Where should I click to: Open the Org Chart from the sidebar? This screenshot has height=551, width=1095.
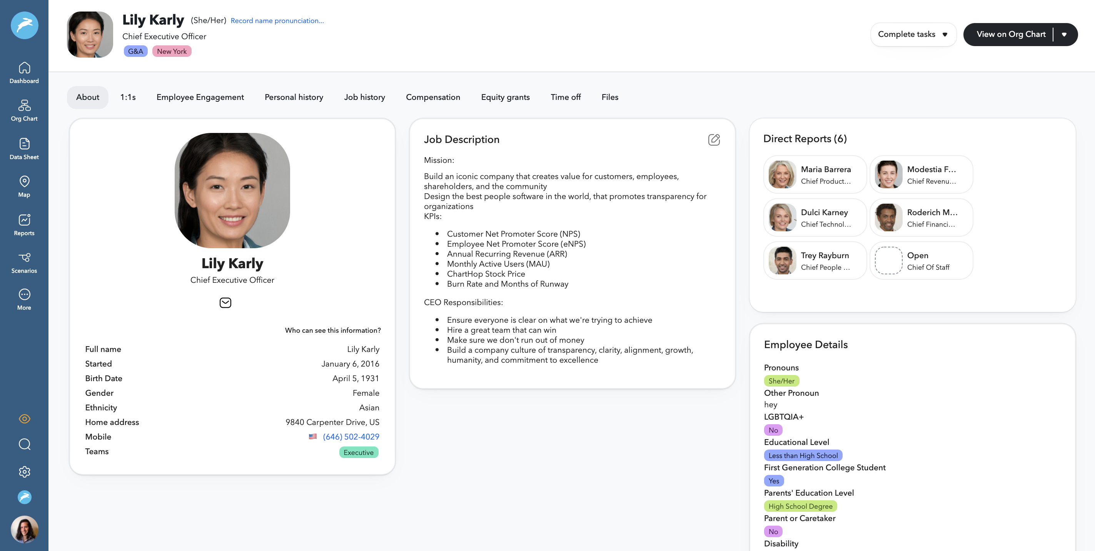click(24, 110)
